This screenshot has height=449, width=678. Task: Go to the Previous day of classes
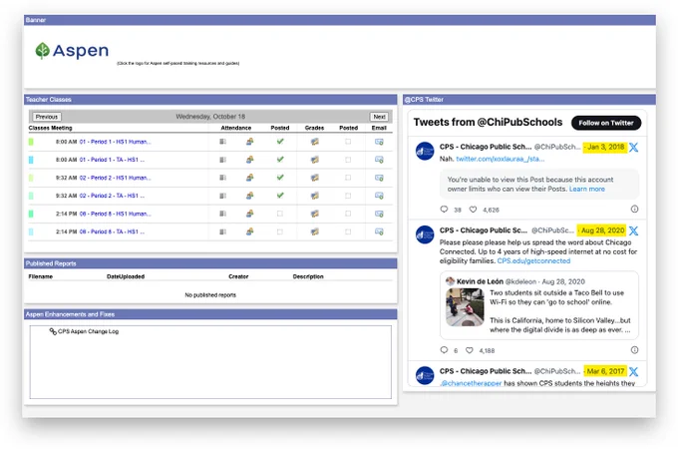(x=47, y=117)
